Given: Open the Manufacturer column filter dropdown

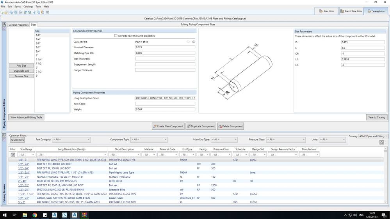Looking at the screenshot, I should (x=309, y=155).
